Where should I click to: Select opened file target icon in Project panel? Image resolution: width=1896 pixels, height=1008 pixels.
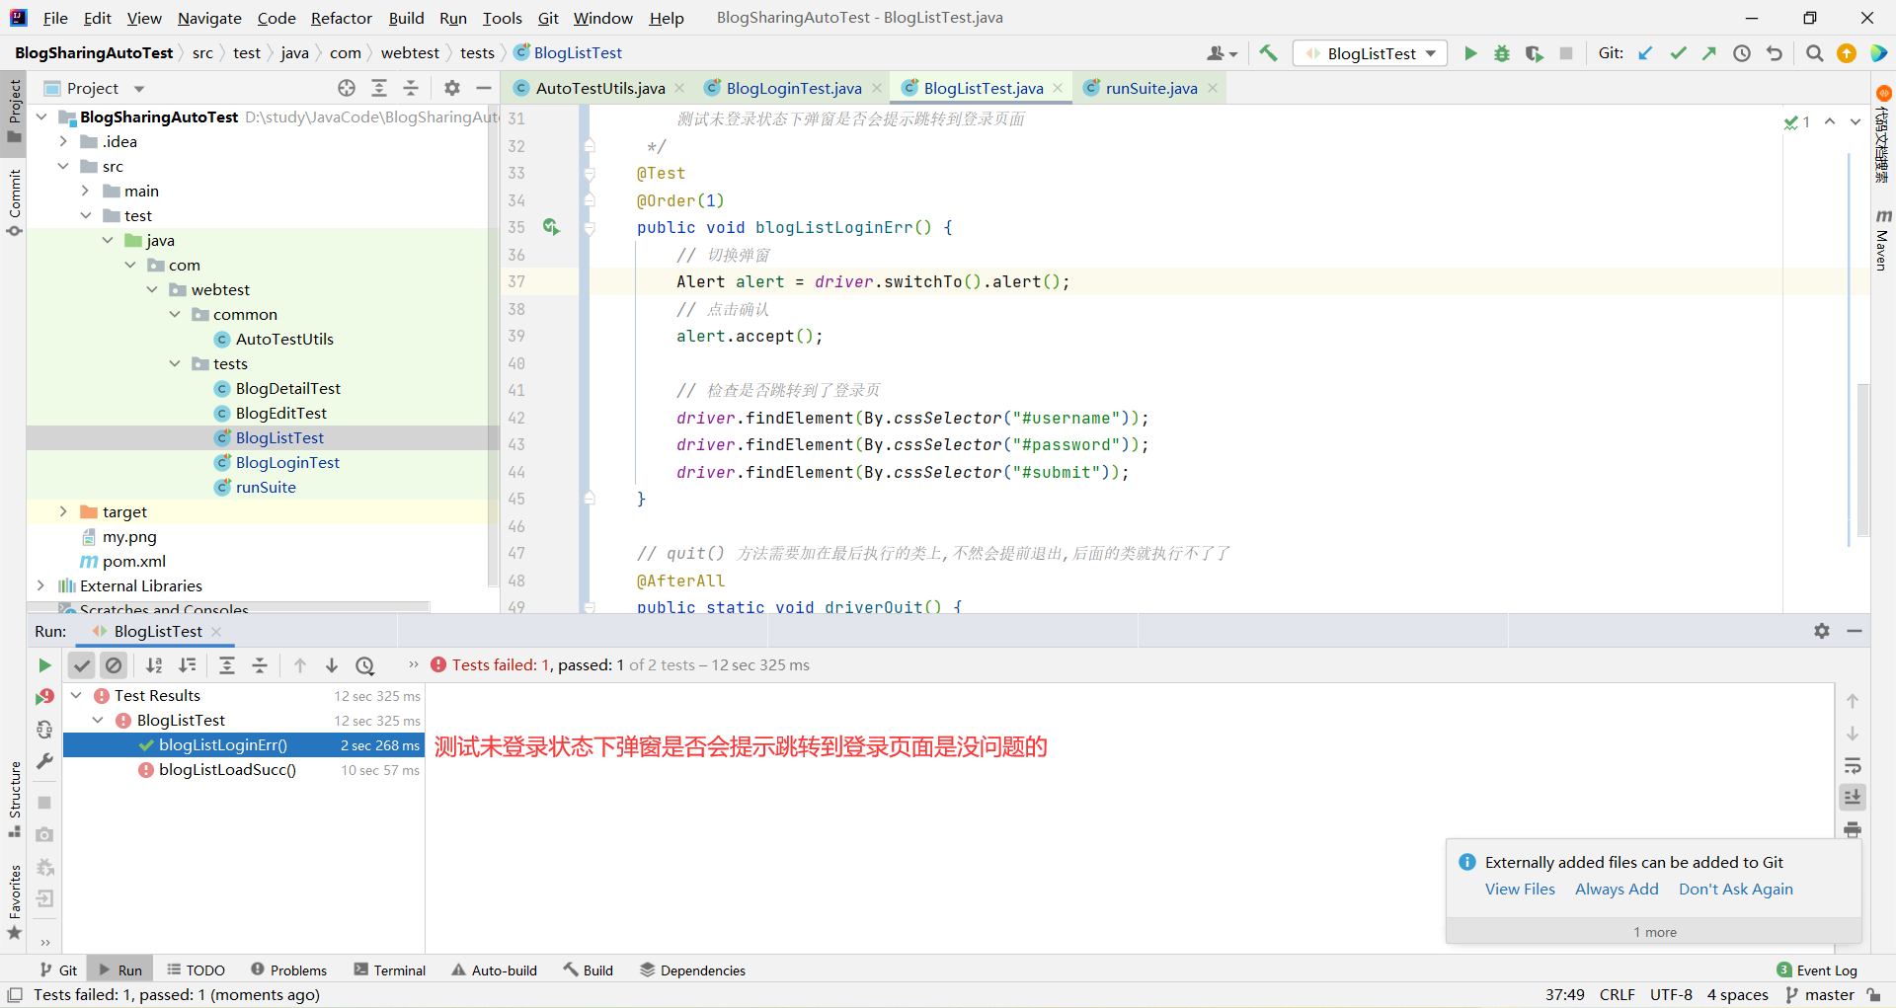pyautogui.click(x=347, y=88)
